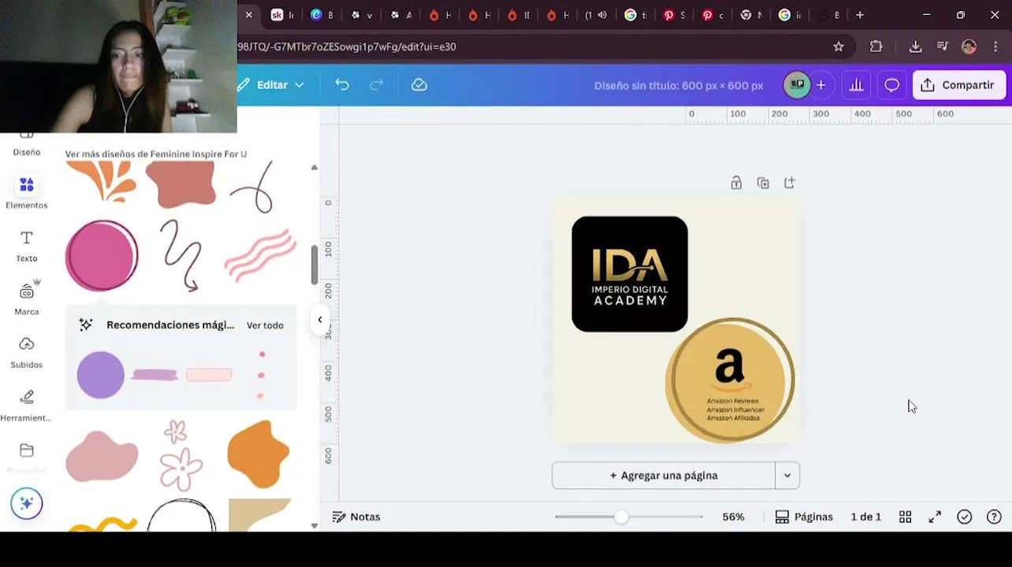Viewport: 1012px width, 567px height.
Task: Undo the last action
Action: (341, 84)
